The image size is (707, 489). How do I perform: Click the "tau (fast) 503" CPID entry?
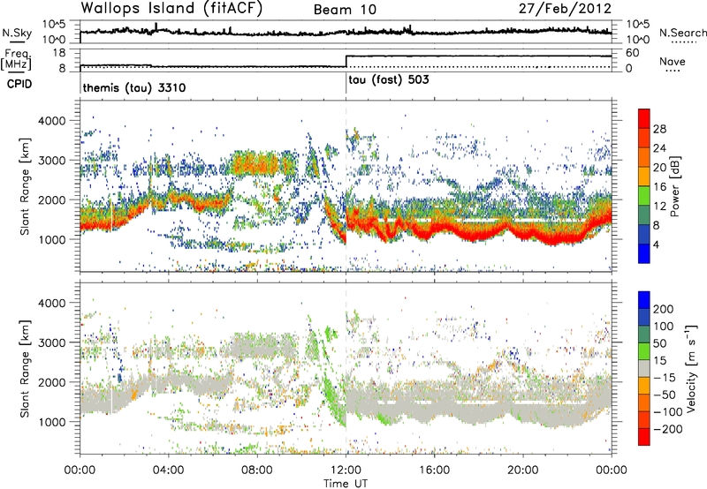pyautogui.click(x=389, y=80)
